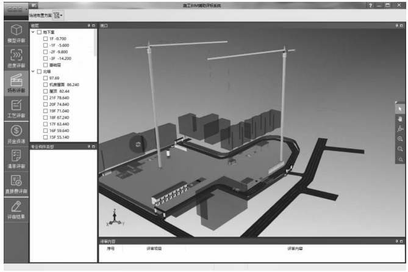Check the 1F -0.700 floor checkbox

[x=46, y=39]
